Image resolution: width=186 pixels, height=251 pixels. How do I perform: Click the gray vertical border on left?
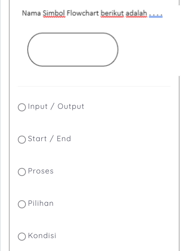click(9, 126)
